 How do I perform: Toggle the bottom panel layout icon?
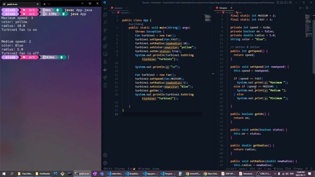[x=282, y=2]
